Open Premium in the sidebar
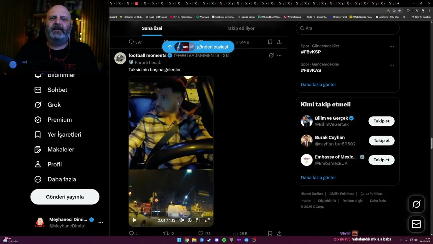This screenshot has width=433, height=244. [x=53, y=120]
